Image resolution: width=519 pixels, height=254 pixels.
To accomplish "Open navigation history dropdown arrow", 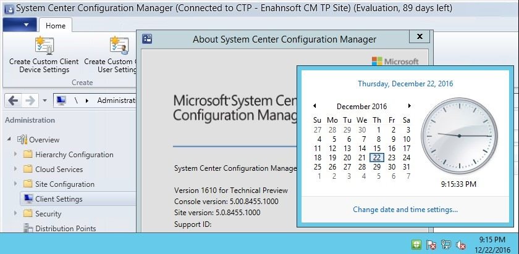I will click(x=45, y=100).
